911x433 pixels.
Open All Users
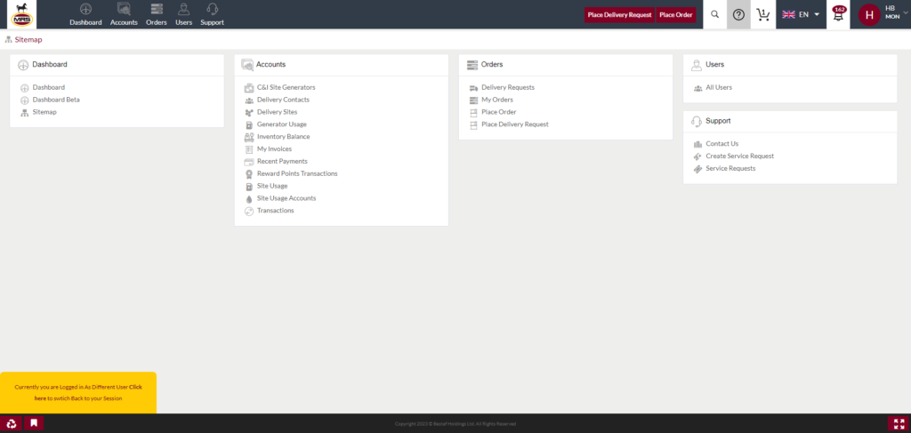[x=719, y=87]
